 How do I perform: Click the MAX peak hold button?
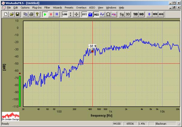[x=155, y=14]
